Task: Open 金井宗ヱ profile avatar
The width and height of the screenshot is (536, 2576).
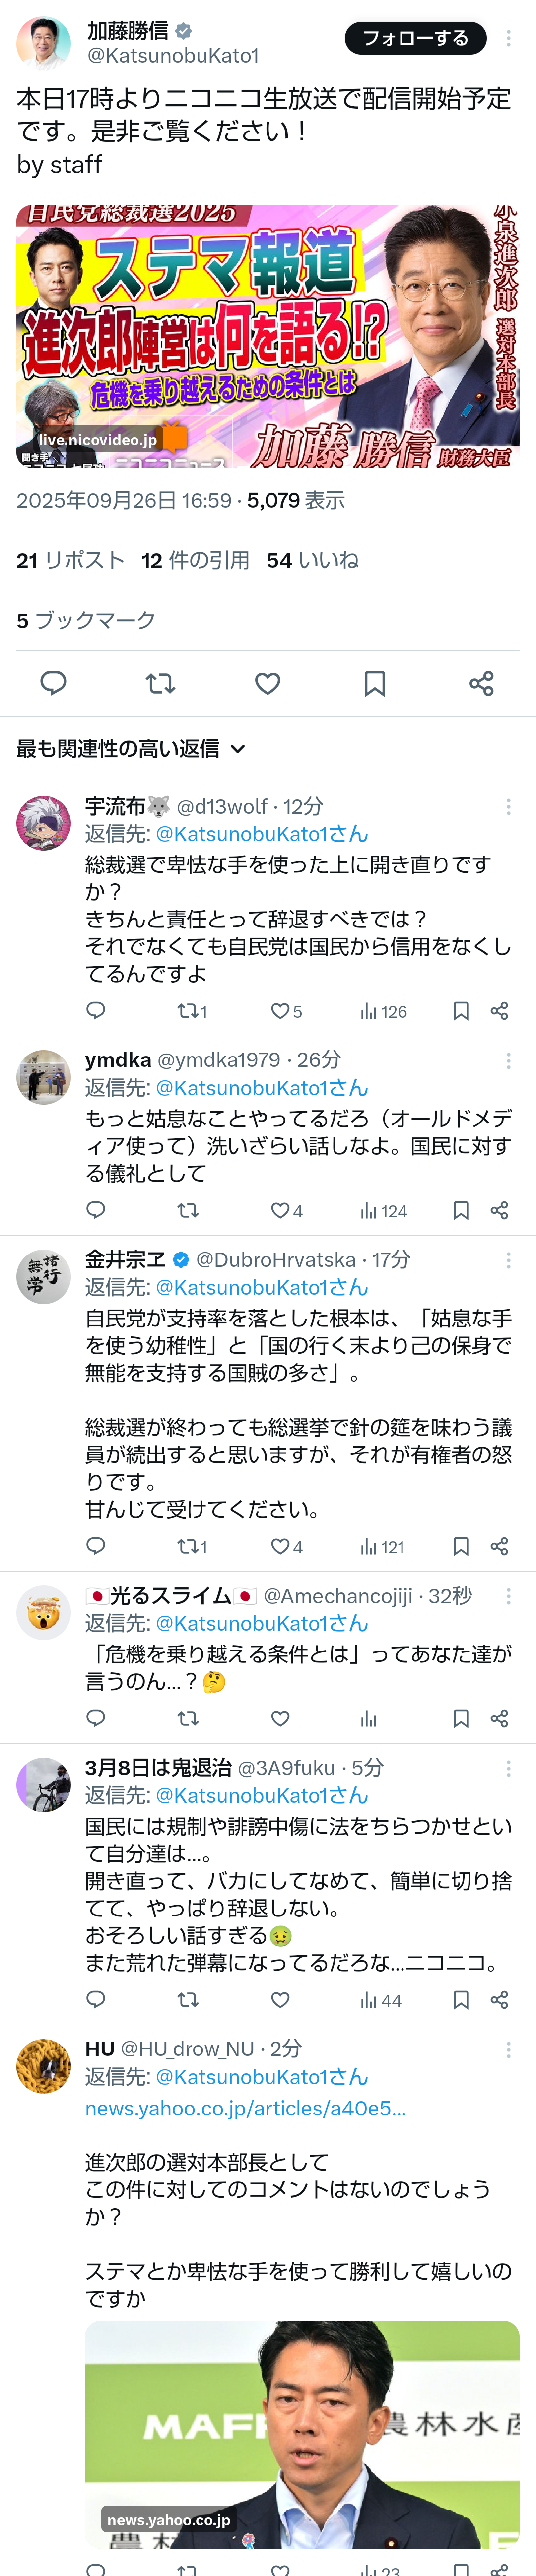Action: click(44, 1276)
